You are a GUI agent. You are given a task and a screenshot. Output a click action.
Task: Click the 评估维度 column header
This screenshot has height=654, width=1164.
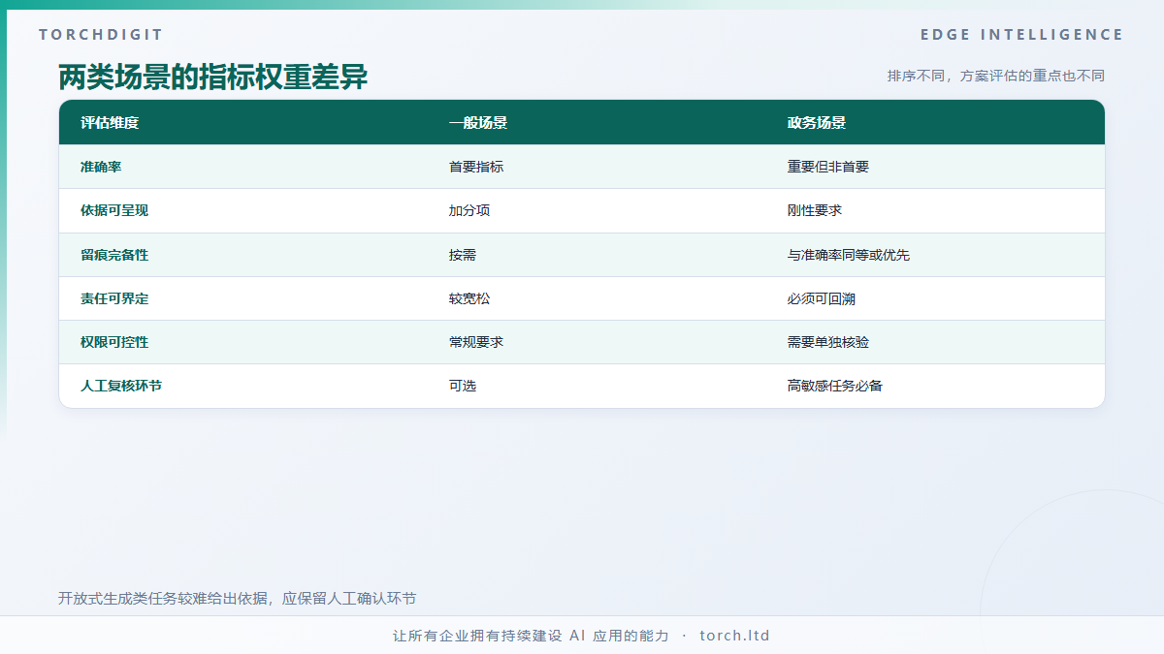click(110, 123)
